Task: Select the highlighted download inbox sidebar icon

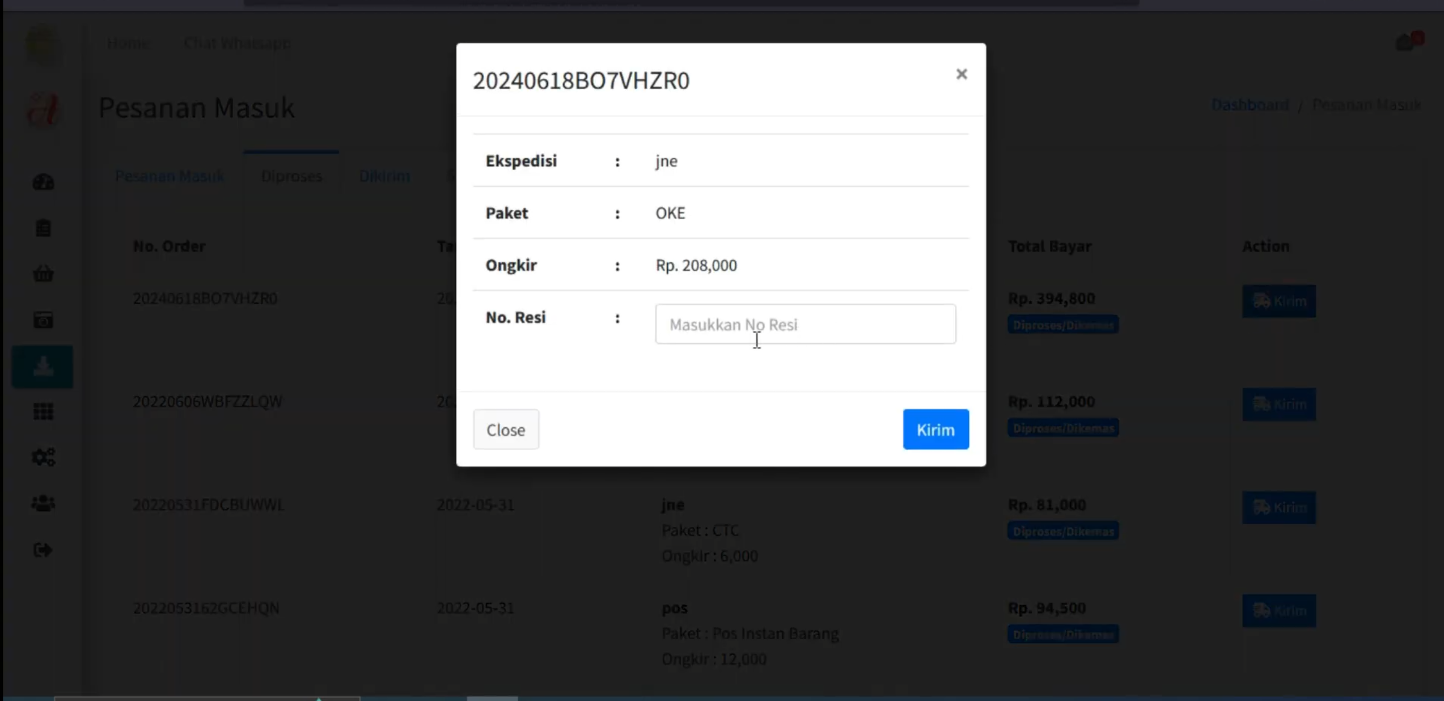Action: tap(43, 367)
